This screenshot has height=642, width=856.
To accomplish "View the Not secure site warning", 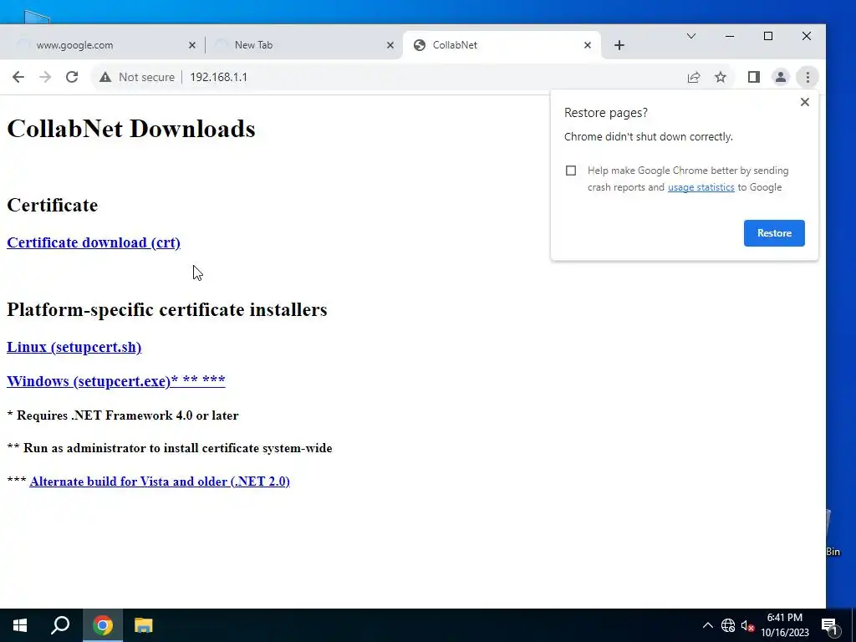I will point(136,77).
